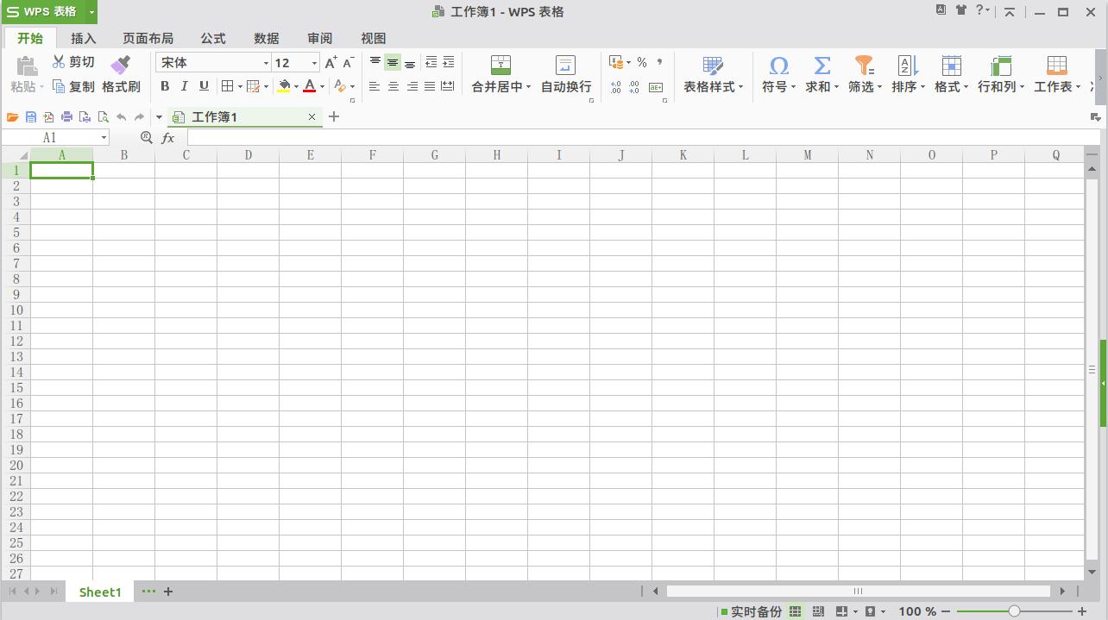Activate the AutoSum tool
1108x620 pixels.
[819, 73]
